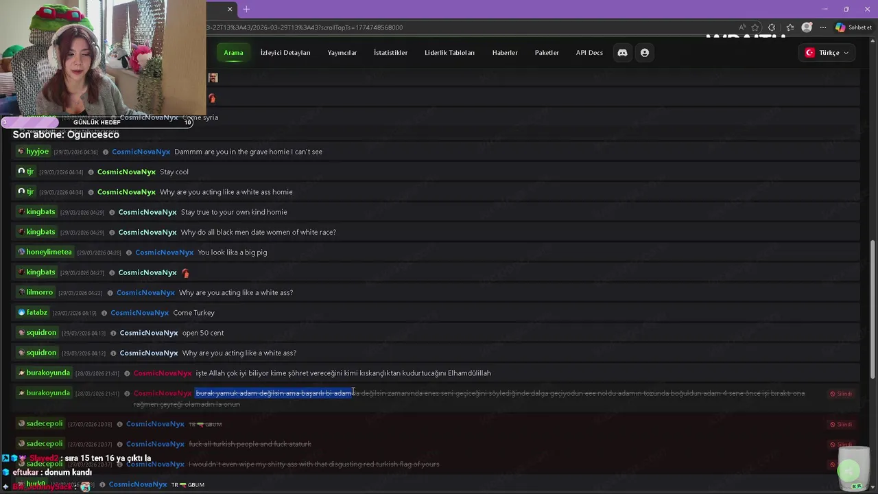Image resolution: width=878 pixels, height=494 pixels.
Task: Click info icon in honeylimetea row
Action: tap(129, 252)
